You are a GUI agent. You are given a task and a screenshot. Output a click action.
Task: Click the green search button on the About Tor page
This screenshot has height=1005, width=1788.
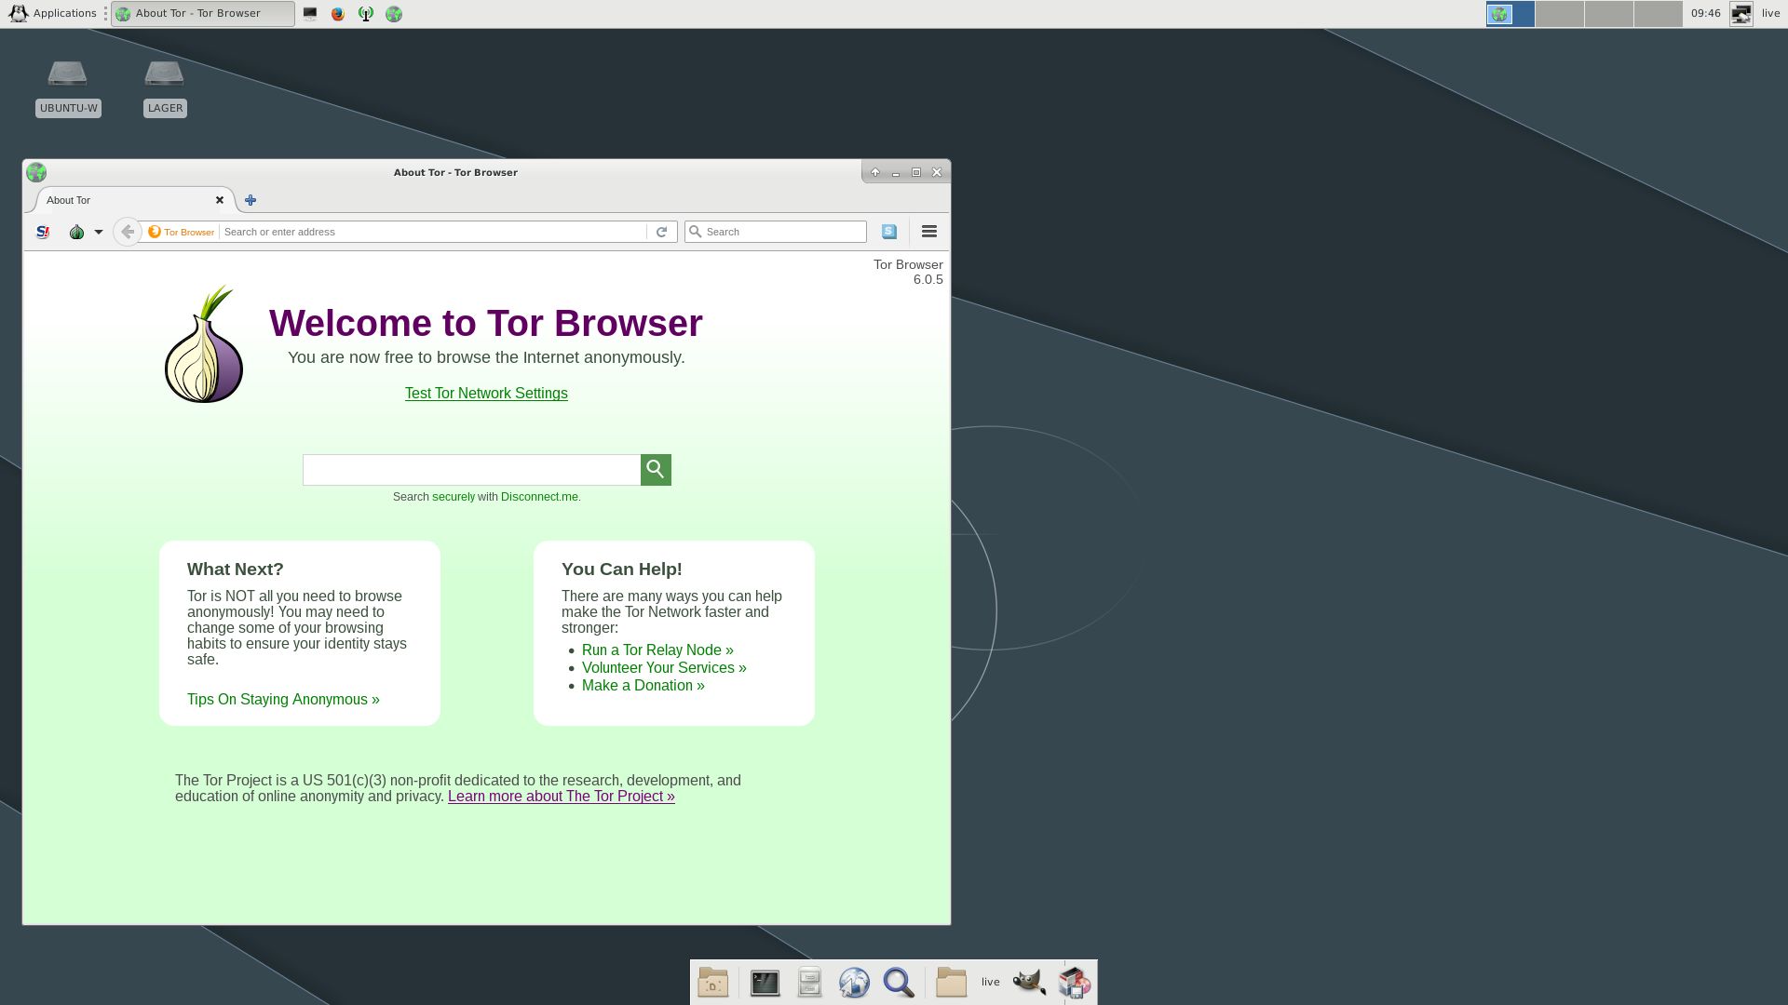coord(656,470)
